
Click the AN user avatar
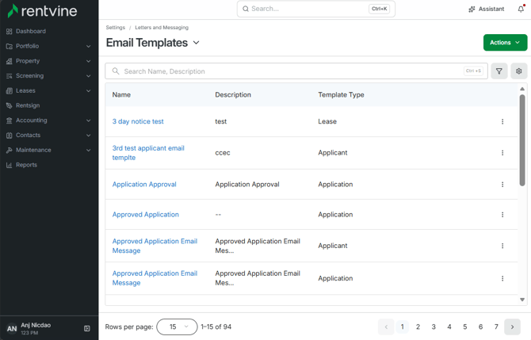(12, 328)
